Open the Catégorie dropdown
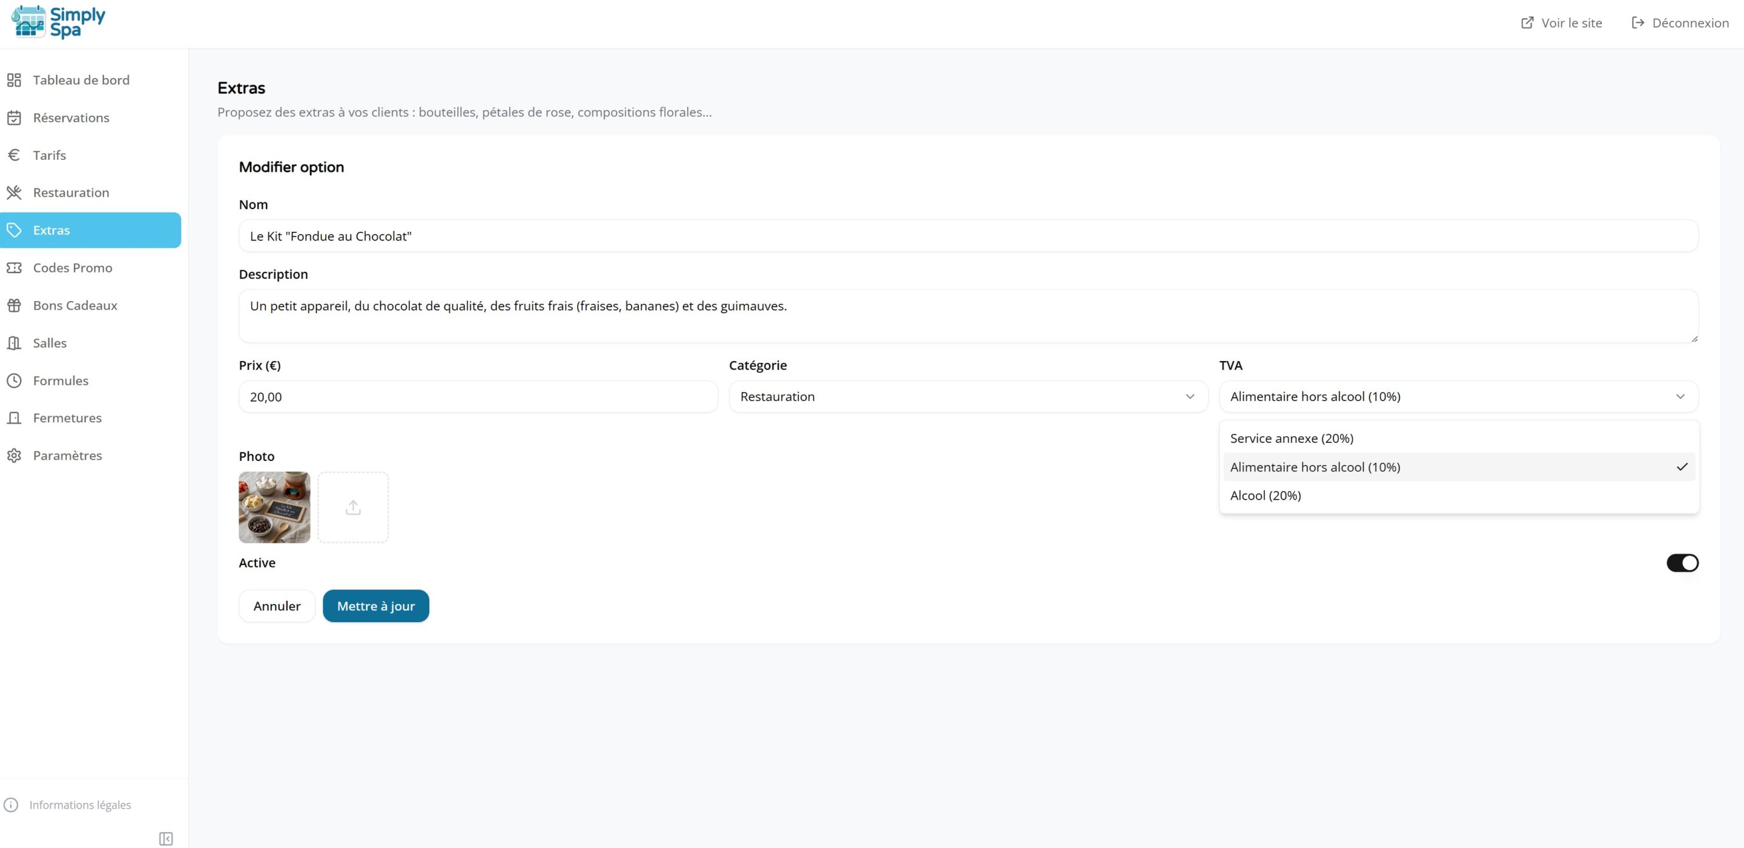This screenshot has height=848, width=1744. (x=968, y=397)
